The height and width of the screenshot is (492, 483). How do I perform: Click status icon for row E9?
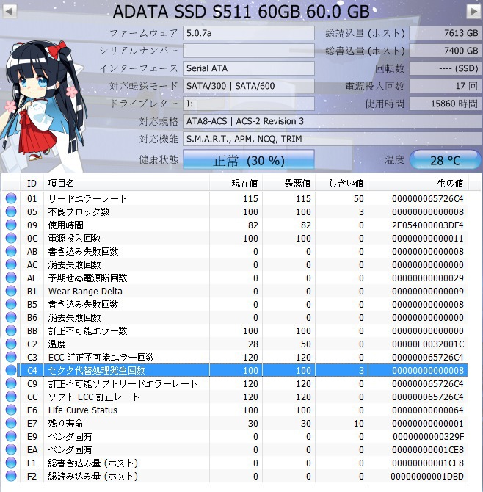[11, 436]
